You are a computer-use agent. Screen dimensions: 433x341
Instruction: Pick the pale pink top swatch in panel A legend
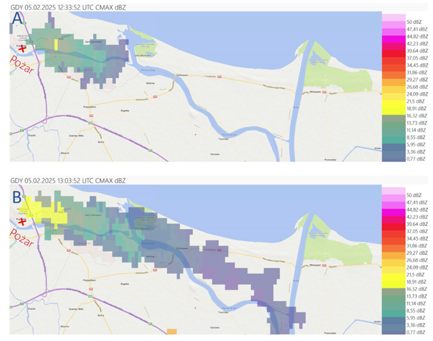pos(394,18)
